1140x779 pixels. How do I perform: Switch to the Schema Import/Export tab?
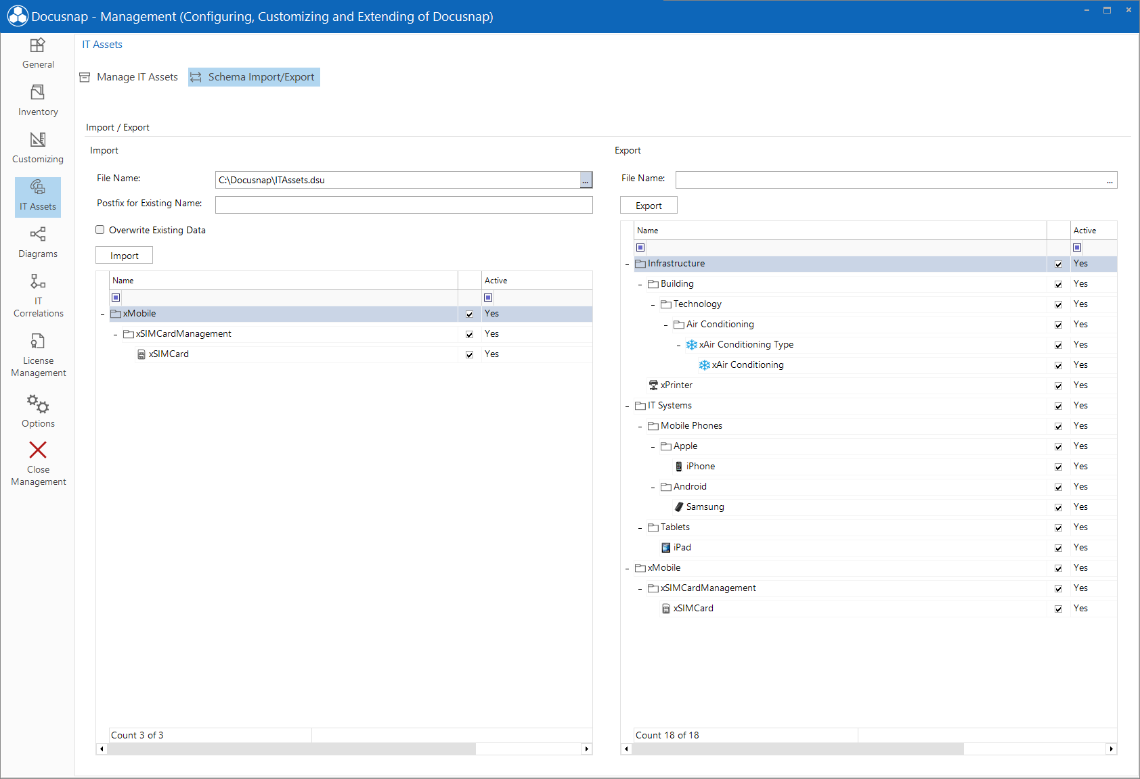(x=254, y=77)
